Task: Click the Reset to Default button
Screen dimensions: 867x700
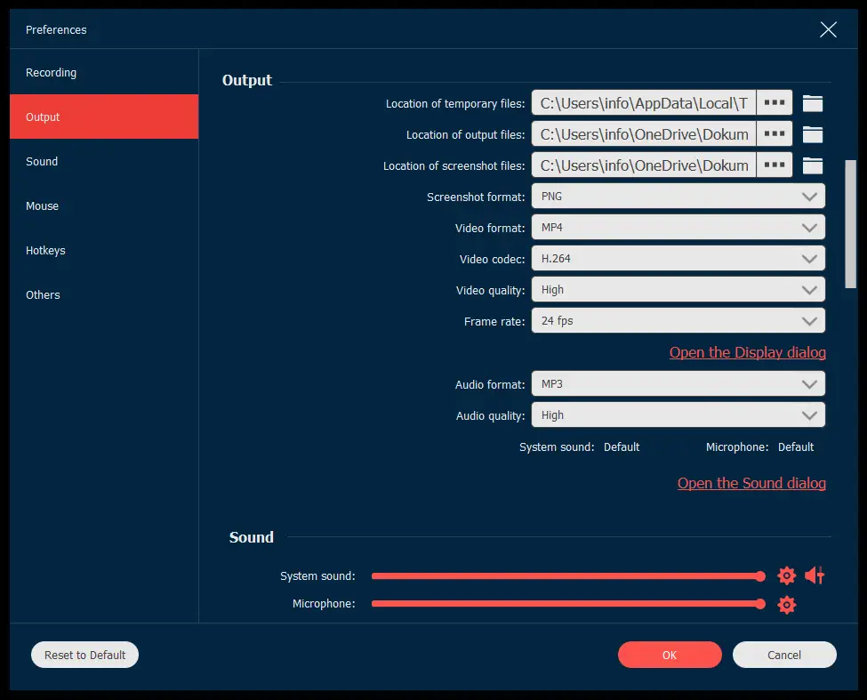Action: coord(84,655)
